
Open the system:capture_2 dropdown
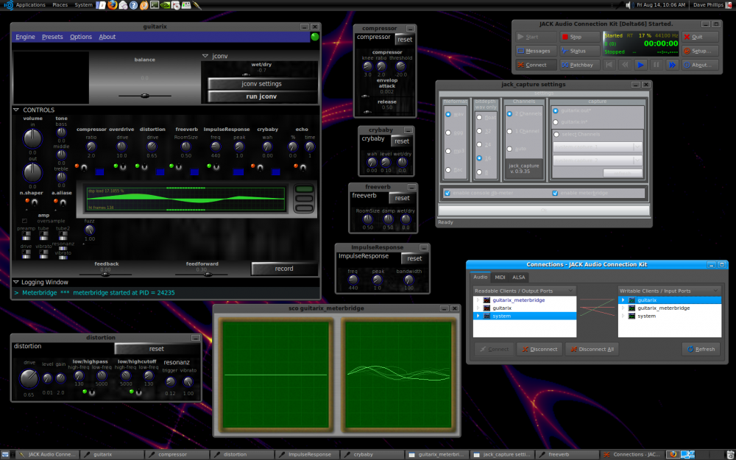597,160
